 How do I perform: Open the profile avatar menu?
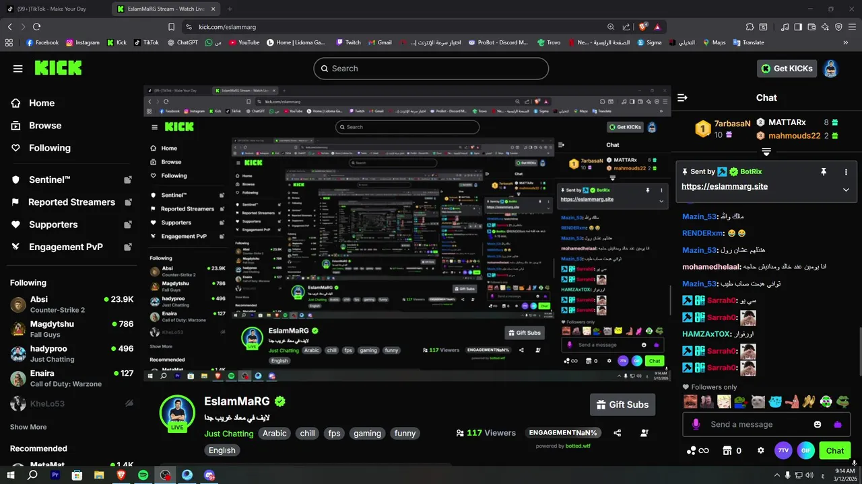coord(831,69)
